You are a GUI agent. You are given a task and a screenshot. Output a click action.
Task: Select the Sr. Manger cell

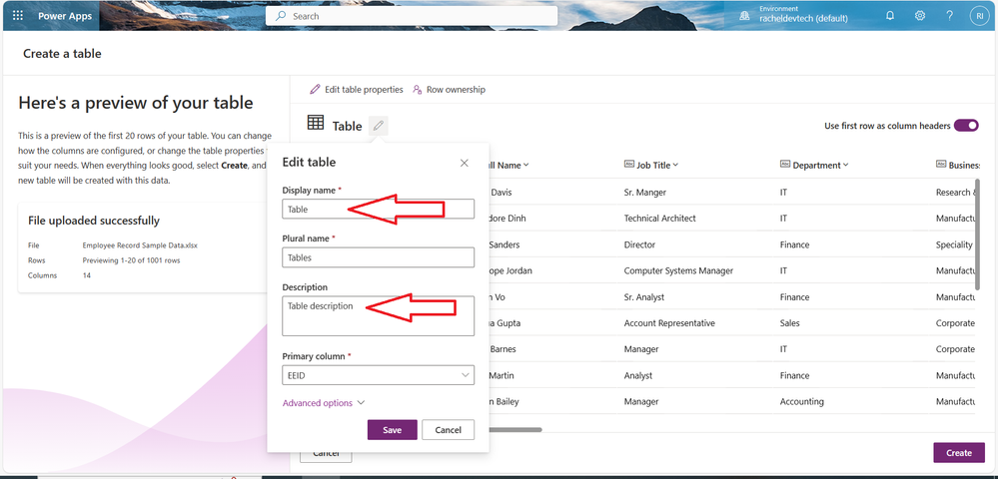pyautogui.click(x=645, y=193)
